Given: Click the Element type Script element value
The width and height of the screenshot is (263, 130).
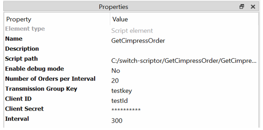Looking at the screenshot, I should click(132, 31).
